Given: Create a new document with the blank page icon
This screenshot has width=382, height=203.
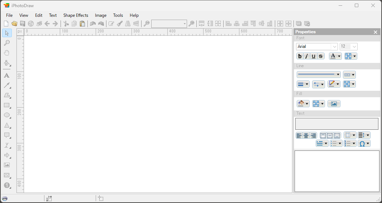Looking at the screenshot, I should 6,24.
